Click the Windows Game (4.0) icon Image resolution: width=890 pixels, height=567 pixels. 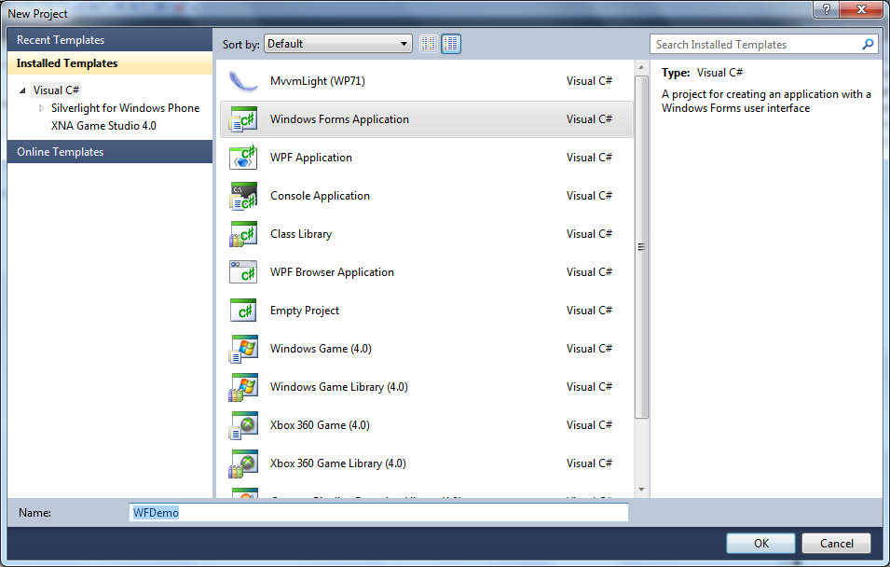coord(243,349)
